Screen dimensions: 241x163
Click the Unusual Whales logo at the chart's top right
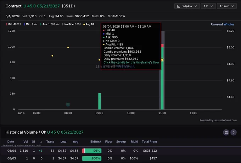[223, 24]
